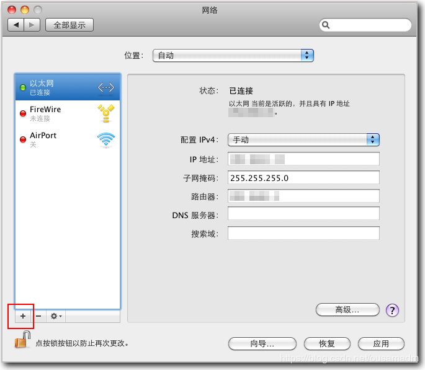
Task: Open the 向导 assistant button
Action: point(262,343)
